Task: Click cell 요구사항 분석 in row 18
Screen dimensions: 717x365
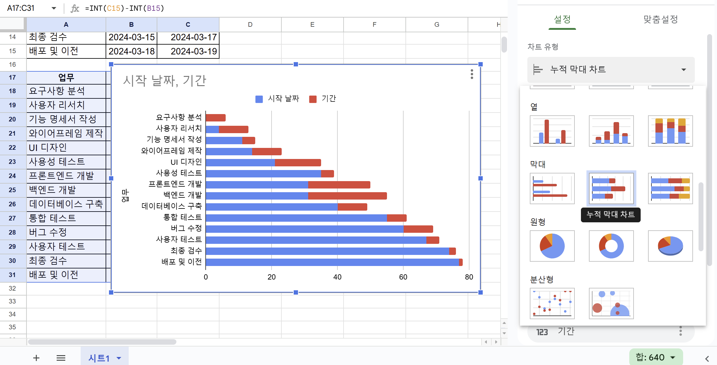Action: pos(66,91)
